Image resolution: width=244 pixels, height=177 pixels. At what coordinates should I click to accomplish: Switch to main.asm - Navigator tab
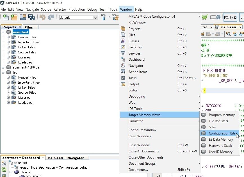tap(66, 158)
